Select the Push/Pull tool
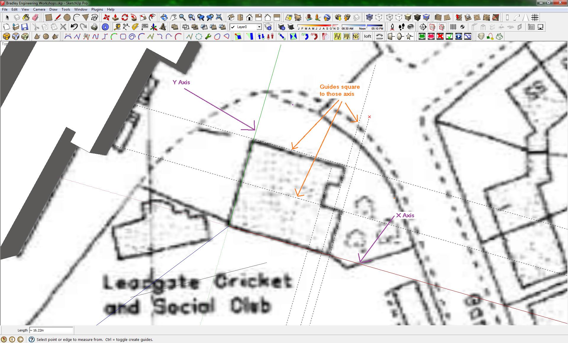Image resolution: width=568 pixels, height=343 pixels. [x=116, y=17]
